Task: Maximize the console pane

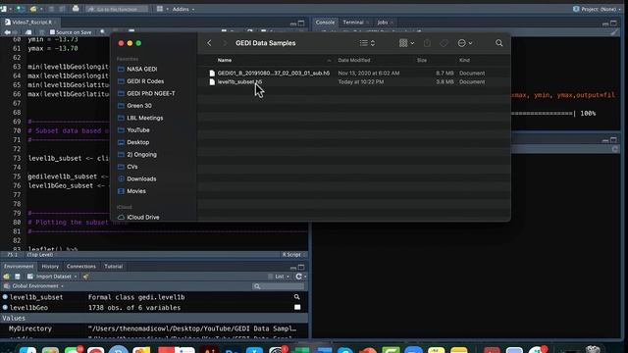Action: pyautogui.click(x=613, y=24)
